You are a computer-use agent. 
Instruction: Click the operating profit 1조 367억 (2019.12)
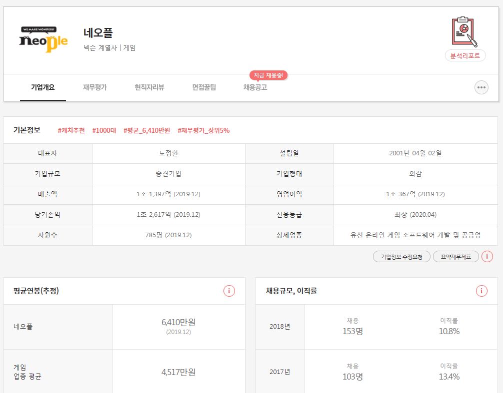(x=415, y=194)
